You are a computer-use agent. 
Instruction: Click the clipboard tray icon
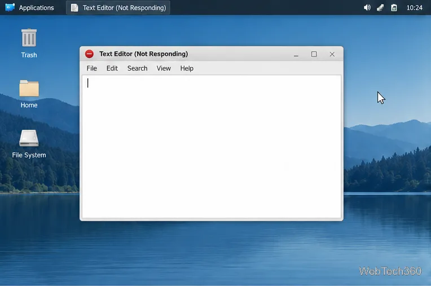pyautogui.click(x=394, y=8)
